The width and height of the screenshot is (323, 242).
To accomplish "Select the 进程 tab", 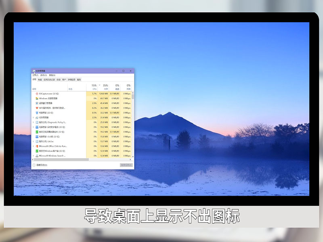I will tap(34, 79).
